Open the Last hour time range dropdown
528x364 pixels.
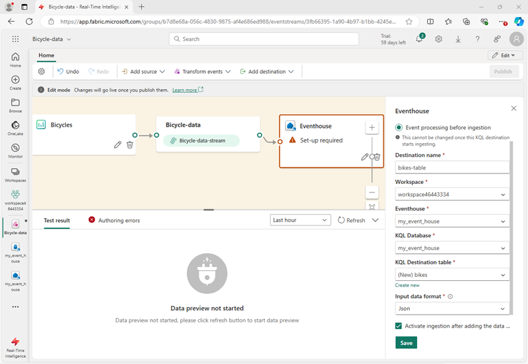300,220
